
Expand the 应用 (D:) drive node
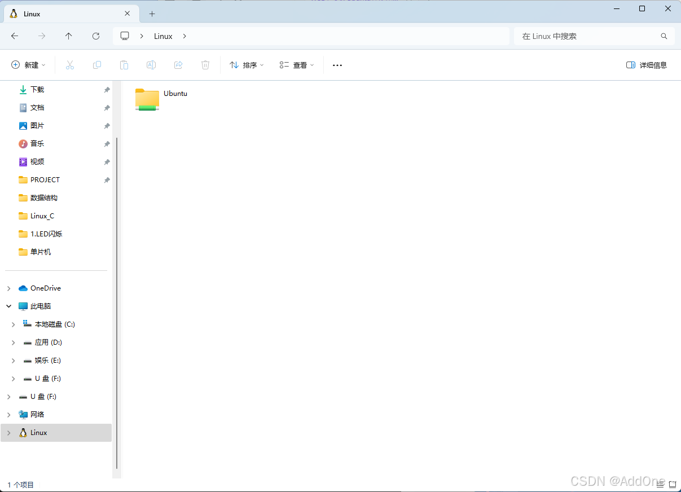coord(14,342)
